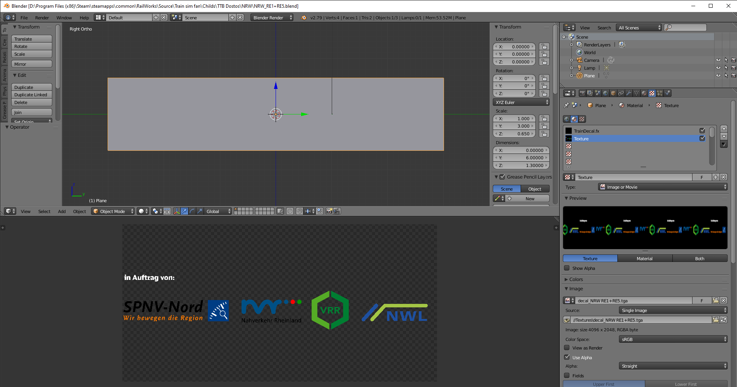Viewport: 737px width, 387px height.
Task: Open the Constraints properties tab chain icon
Action: pyautogui.click(x=621, y=93)
